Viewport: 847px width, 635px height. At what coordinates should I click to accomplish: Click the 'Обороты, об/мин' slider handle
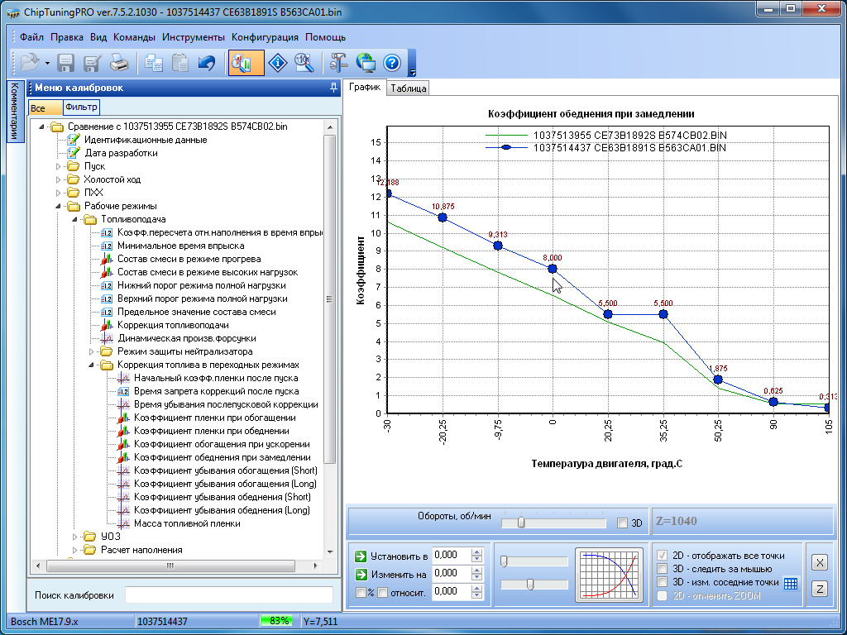click(x=520, y=523)
